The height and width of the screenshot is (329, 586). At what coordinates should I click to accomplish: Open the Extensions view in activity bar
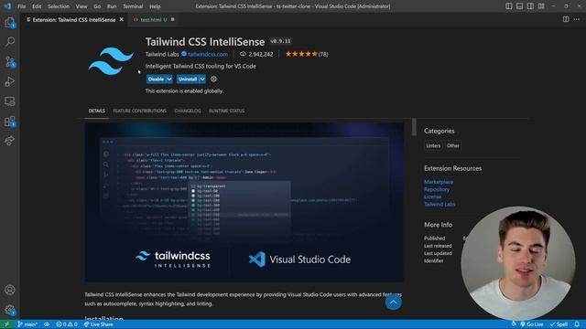coord(10,122)
